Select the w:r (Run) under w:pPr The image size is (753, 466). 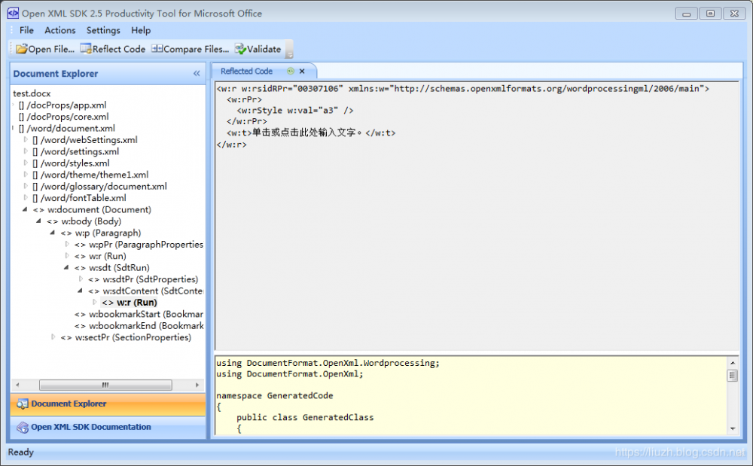[100, 256]
